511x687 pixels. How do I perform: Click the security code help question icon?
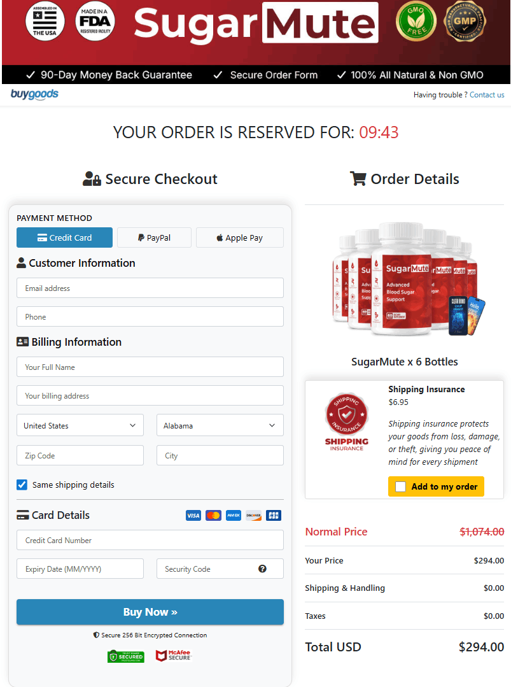pyautogui.click(x=262, y=569)
